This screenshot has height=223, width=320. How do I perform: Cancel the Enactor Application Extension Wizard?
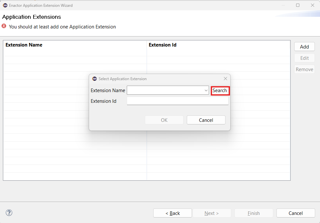[296, 213]
